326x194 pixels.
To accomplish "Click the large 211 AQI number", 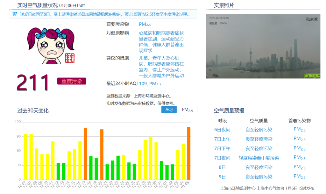I will (x=33, y=82).
